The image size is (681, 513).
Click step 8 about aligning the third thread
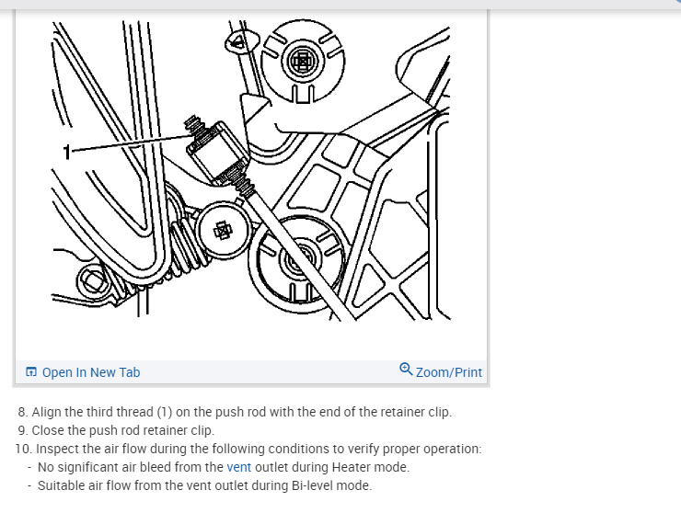point(235,412)
